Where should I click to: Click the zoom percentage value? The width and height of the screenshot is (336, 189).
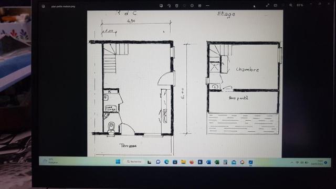300,5
